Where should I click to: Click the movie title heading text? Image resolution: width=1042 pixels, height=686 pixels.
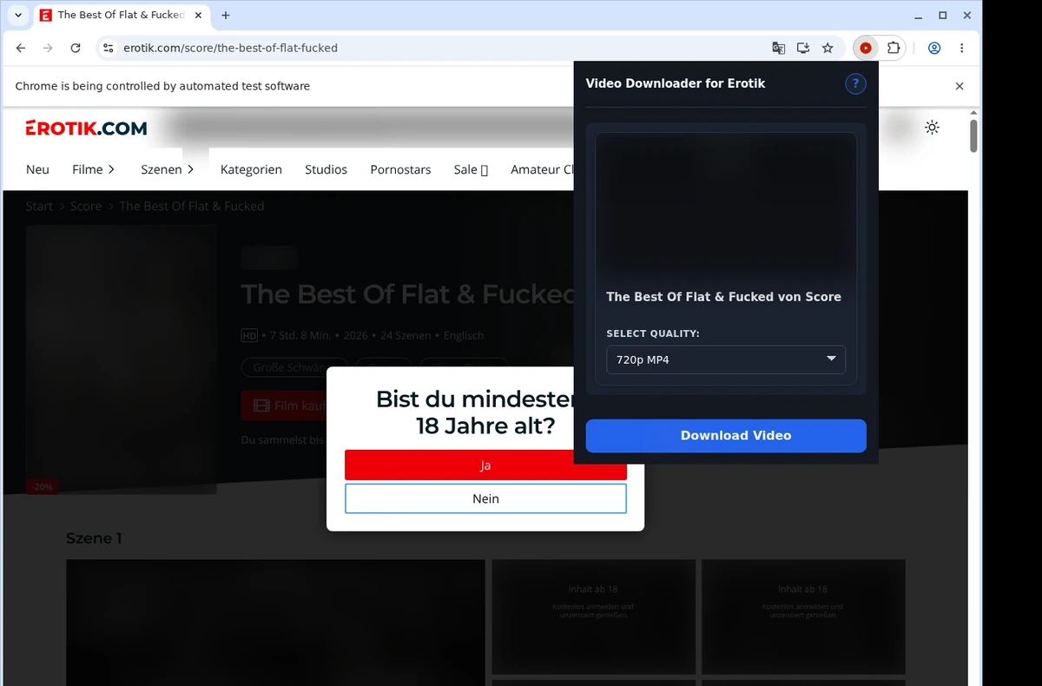tap(407, 294)
